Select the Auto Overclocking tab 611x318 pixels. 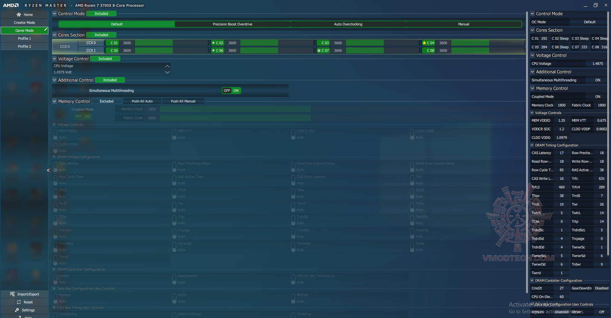(348, 24)
